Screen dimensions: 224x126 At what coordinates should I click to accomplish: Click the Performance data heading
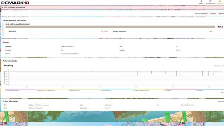10,61
